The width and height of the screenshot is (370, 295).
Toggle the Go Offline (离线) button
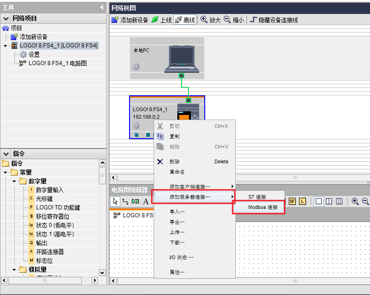[185, 20]
